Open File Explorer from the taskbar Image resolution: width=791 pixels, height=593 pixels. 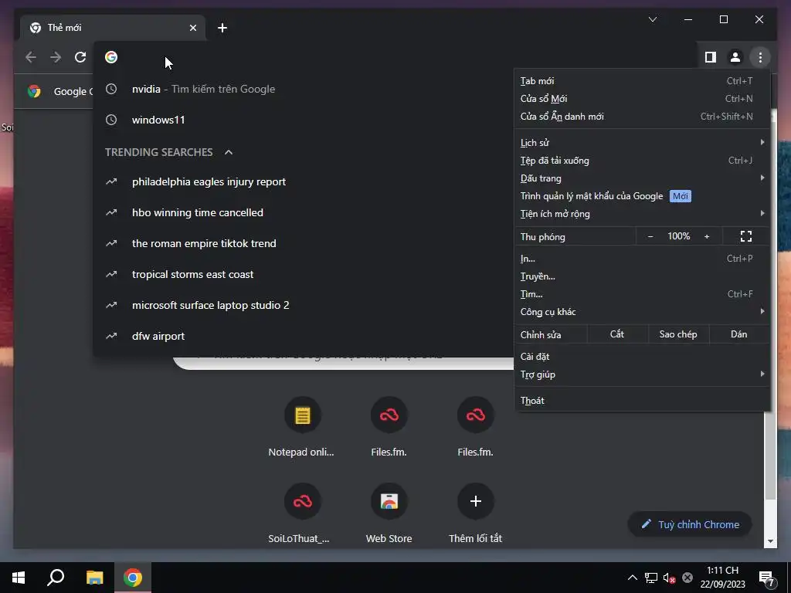94,578
